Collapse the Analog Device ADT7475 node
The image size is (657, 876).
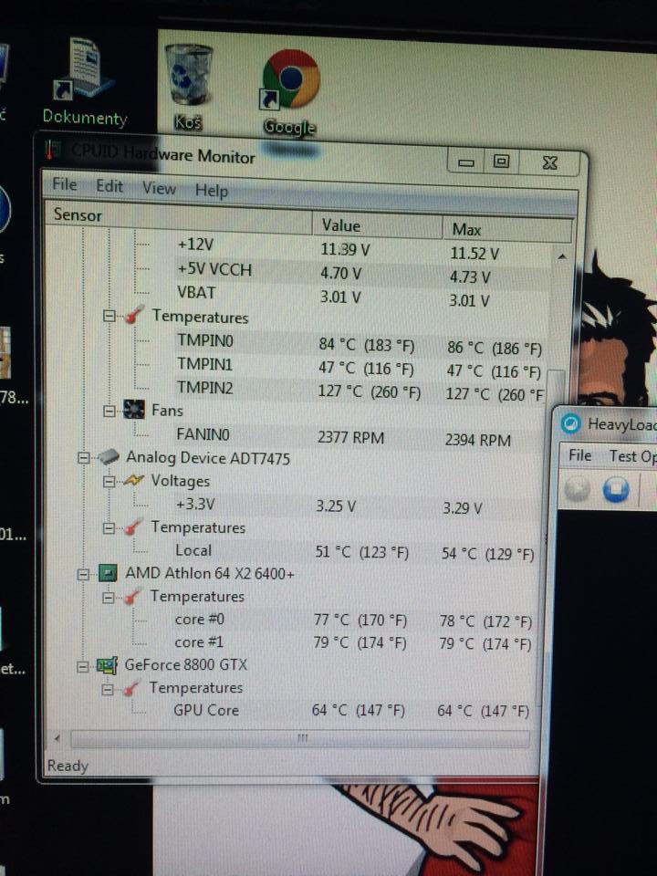(x=84, y=458)
